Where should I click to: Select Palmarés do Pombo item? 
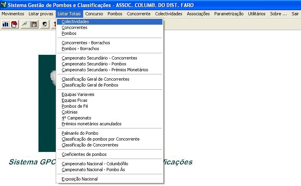(x=80, y=133)
